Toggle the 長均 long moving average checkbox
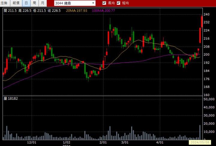The height and width of the screenshot is (146, 216). pyautogui.click(x=104, y=3)
